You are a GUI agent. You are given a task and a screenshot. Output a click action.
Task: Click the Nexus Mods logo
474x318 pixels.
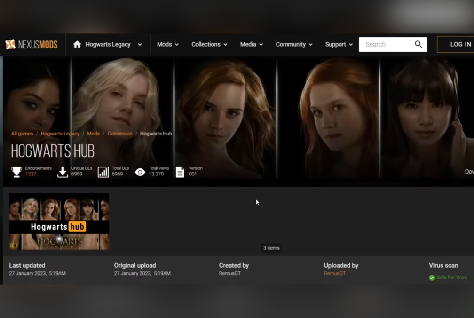[32, 44]
